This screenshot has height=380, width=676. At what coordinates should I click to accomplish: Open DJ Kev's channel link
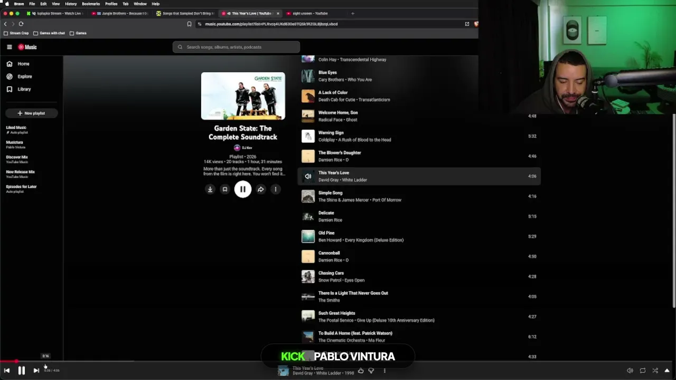point(243,148)
